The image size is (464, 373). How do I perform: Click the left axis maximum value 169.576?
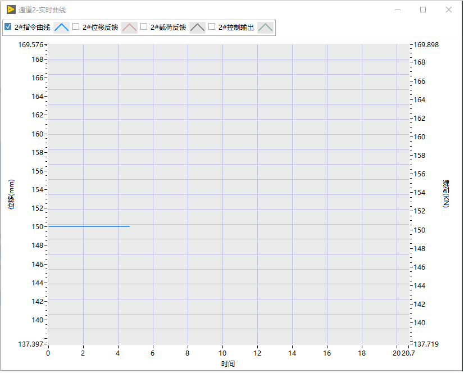(31, 45)
